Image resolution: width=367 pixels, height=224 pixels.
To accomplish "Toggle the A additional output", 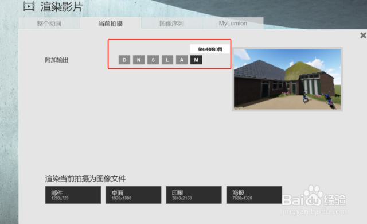I will [182, 60].
